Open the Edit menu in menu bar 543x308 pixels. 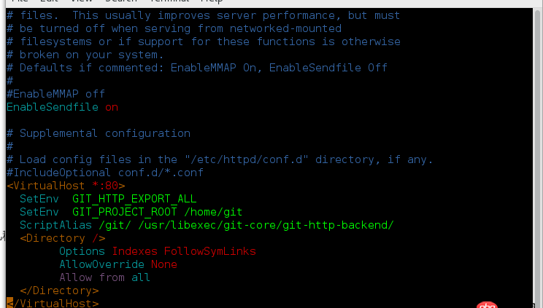(x=49, y=1)
